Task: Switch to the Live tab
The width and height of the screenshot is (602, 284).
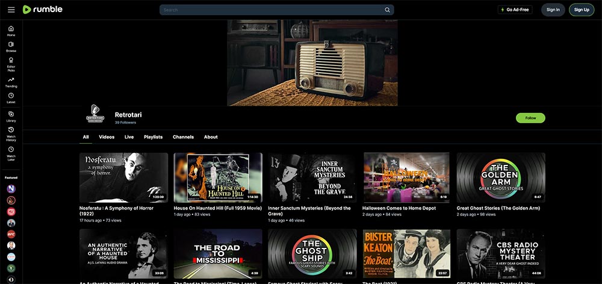Action: coord(129,137)
